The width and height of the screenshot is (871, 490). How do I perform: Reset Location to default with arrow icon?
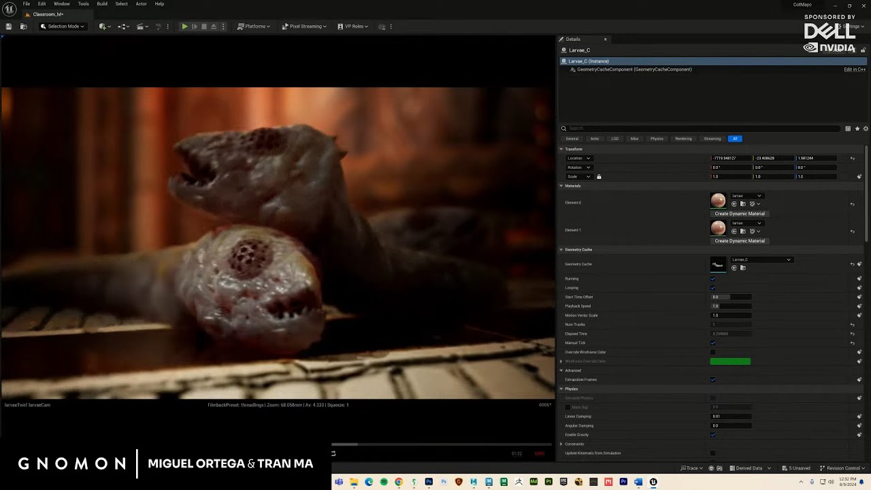click(x=852, y=159)
